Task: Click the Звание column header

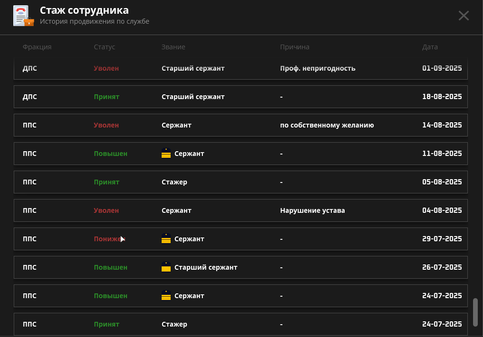Action: point(173,47)
